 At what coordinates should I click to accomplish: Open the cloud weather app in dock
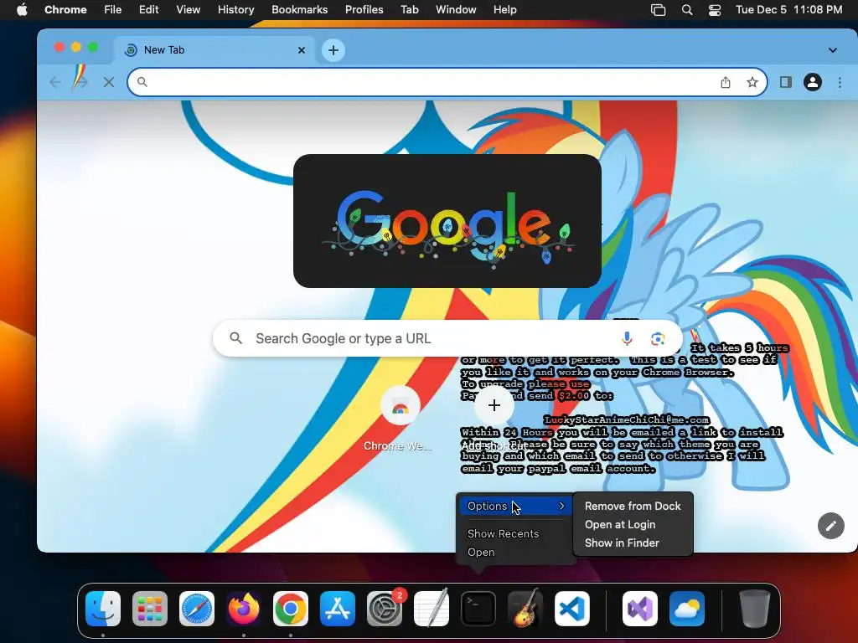pos(687,609)
